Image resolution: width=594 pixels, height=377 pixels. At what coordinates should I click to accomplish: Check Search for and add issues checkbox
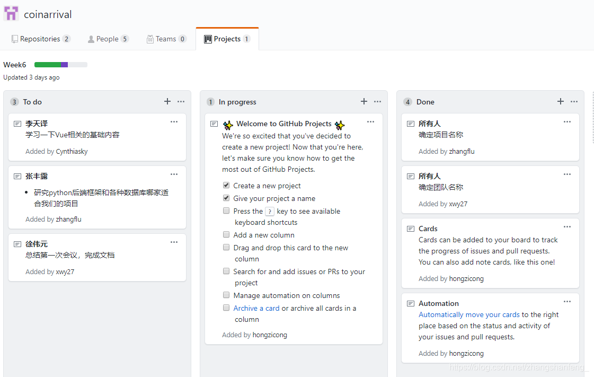pos(226,271)
